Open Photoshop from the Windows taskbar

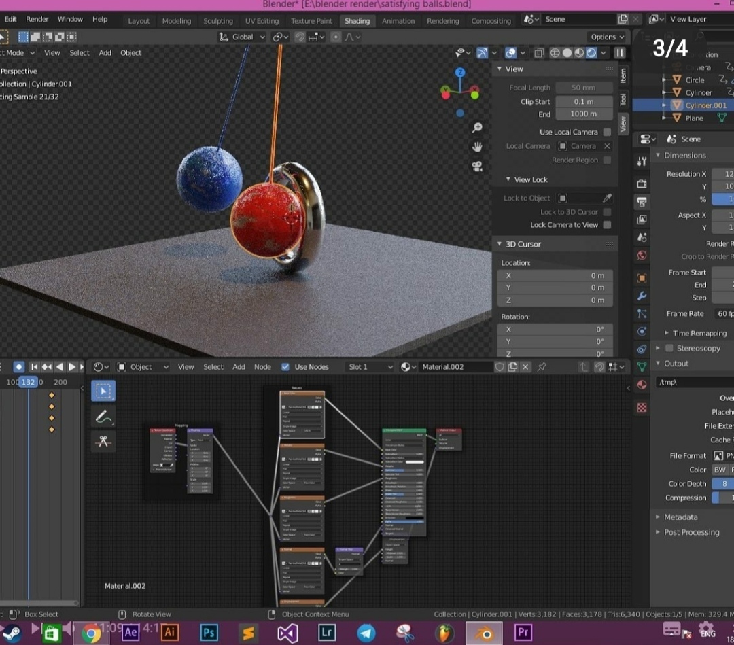209,633
